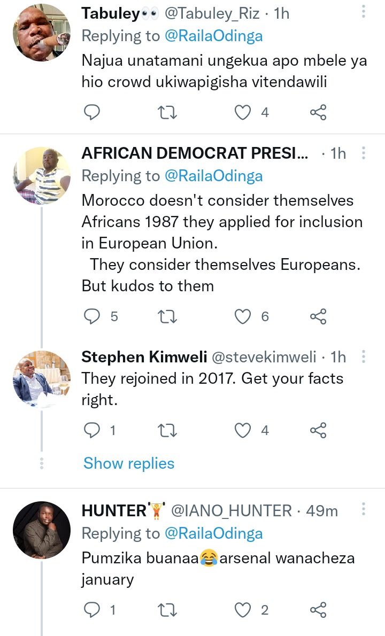Image resolution: width=385 pixels, height=636 pixels.
Task: Share the AFRICAN DEMOCRAT Morocco tweet
Action: 318,316
